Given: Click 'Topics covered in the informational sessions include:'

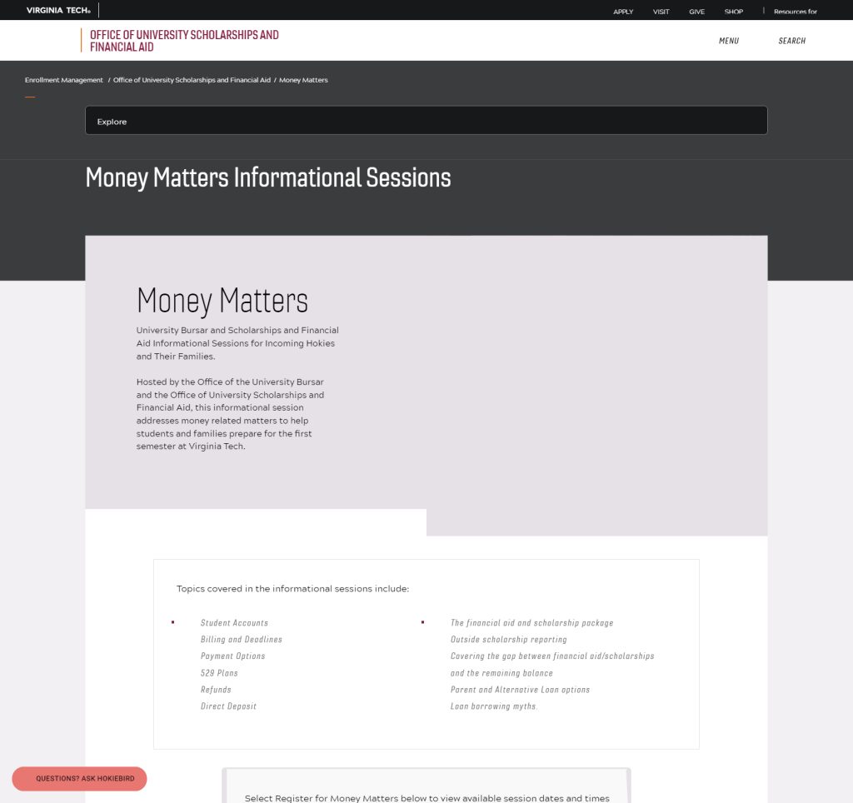Looking at the screenshot, I should [292, 589].
